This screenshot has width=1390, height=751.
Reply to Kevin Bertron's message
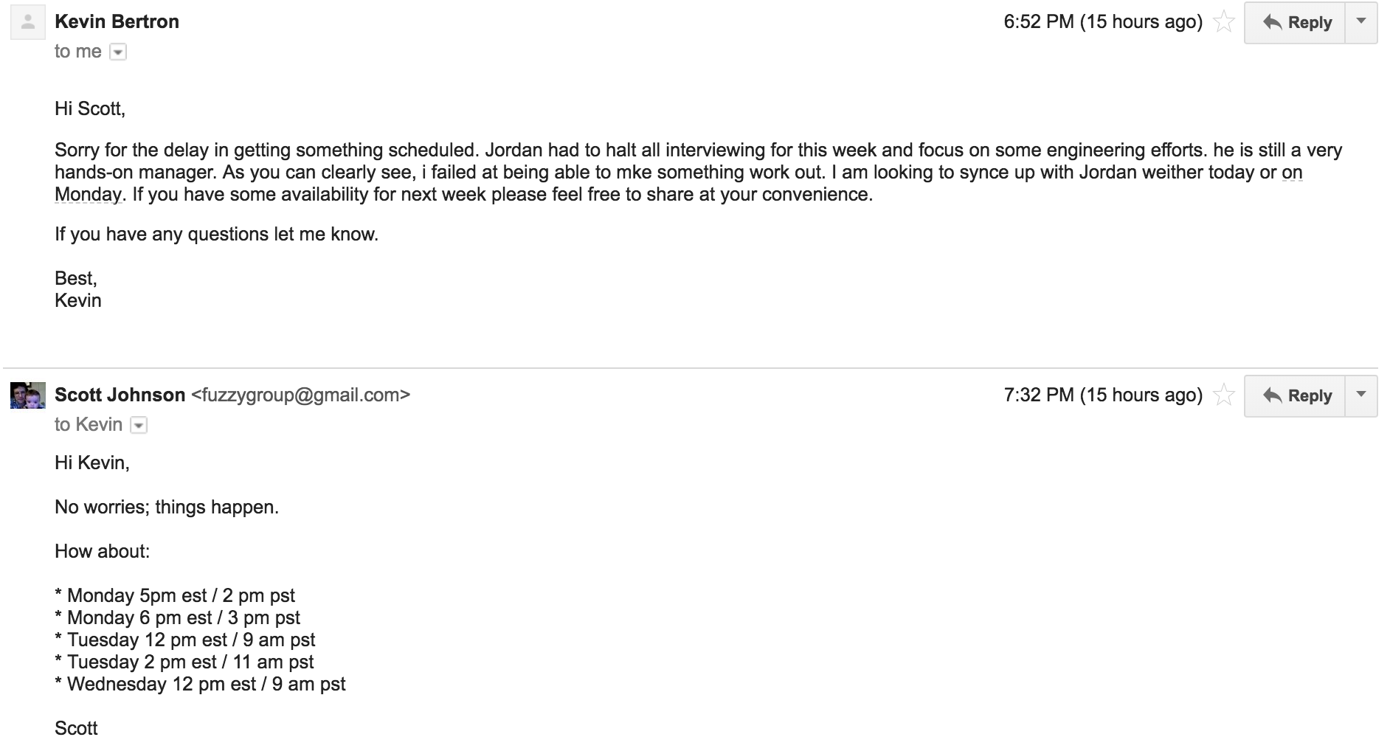tap(1295, 23)
